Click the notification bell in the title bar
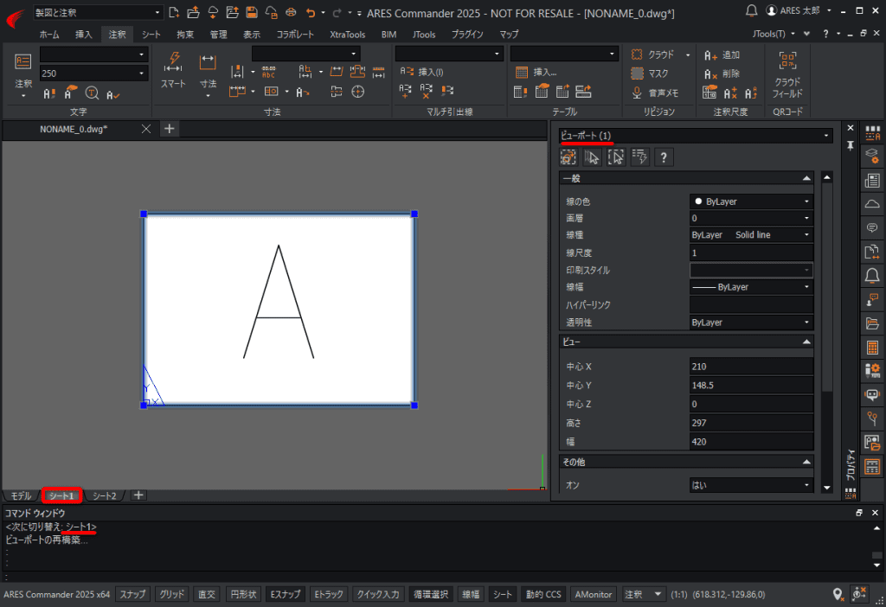This screenshot has height=607, width=886. click(x=750, y=11)
